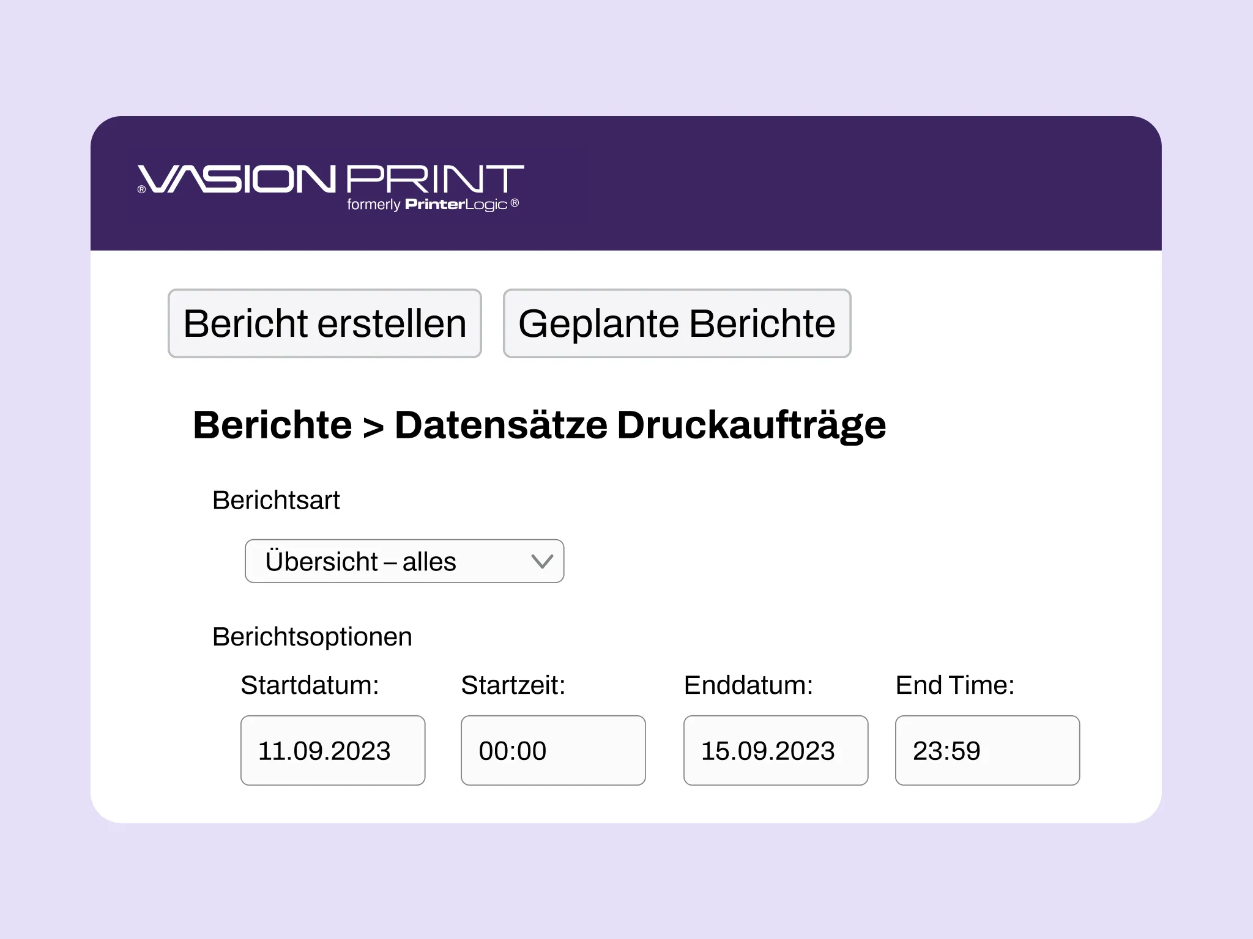Click the Enddatum label
This screenshot has height=939, width=1253.
pyautogui.click(x=748, y=685)
